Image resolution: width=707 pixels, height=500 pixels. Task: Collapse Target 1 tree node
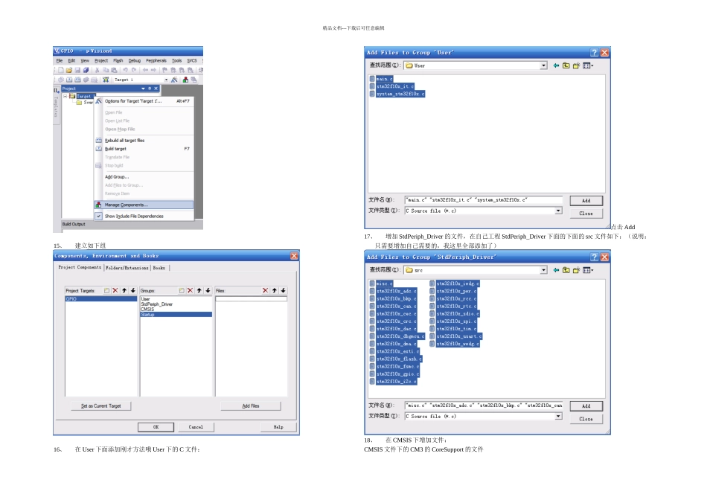[x=65, y=96]
